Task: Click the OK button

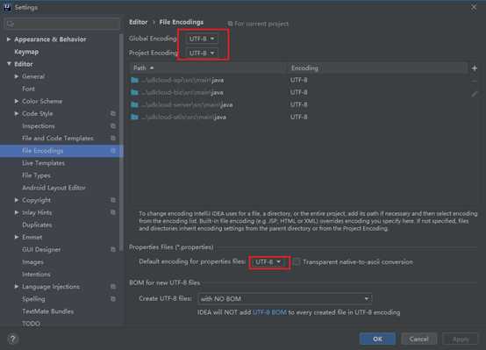Action: (x=377, y=339)
